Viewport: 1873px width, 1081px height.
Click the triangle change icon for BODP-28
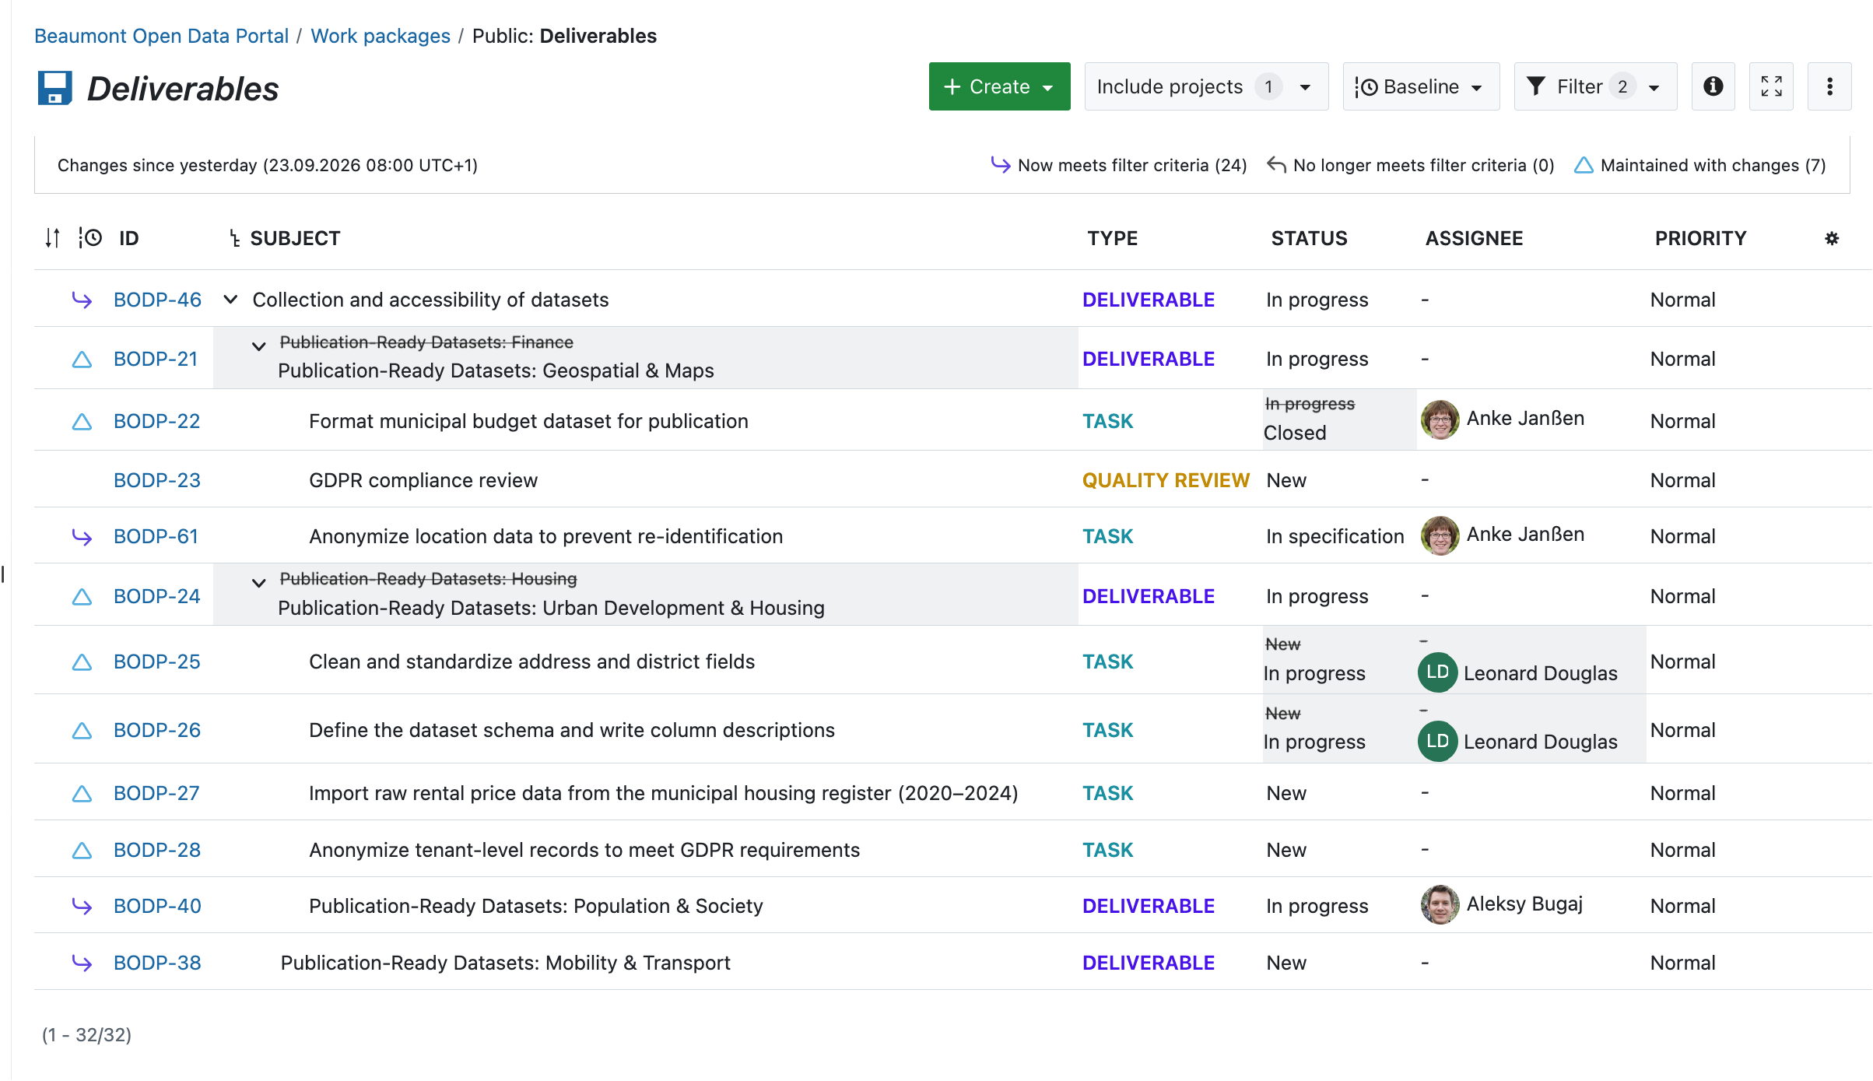click(82, 851)
